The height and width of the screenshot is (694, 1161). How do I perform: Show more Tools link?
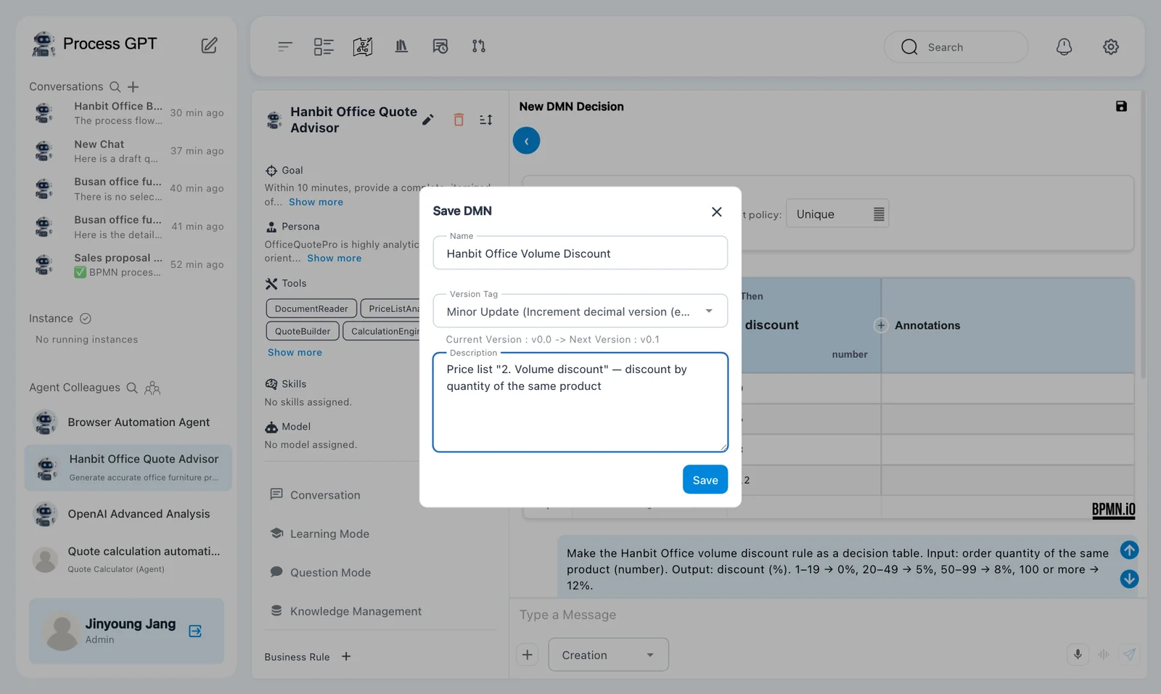[295, 352]
